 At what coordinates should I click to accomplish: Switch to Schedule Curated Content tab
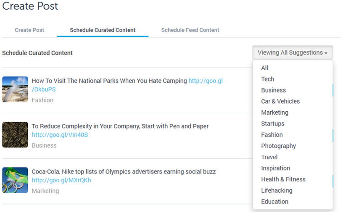103,30
